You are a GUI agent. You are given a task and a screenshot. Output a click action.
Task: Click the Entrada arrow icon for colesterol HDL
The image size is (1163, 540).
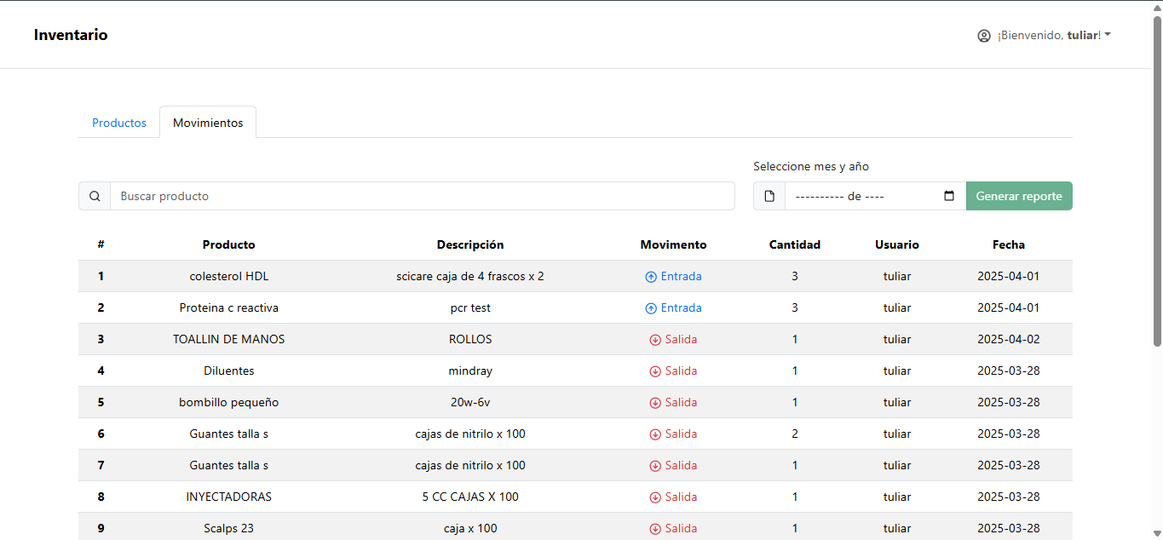(651, 277)
